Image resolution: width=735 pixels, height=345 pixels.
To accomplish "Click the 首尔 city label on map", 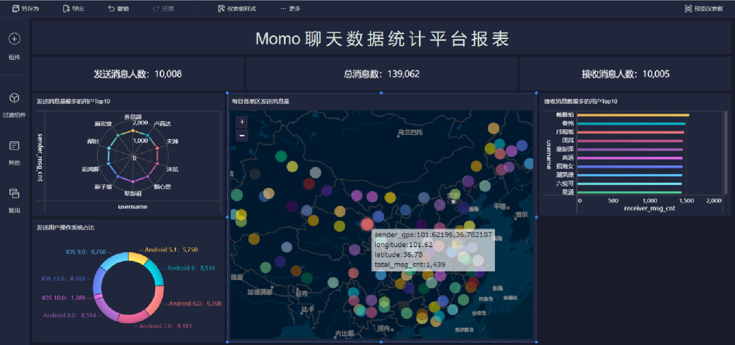I will [521, 215].
